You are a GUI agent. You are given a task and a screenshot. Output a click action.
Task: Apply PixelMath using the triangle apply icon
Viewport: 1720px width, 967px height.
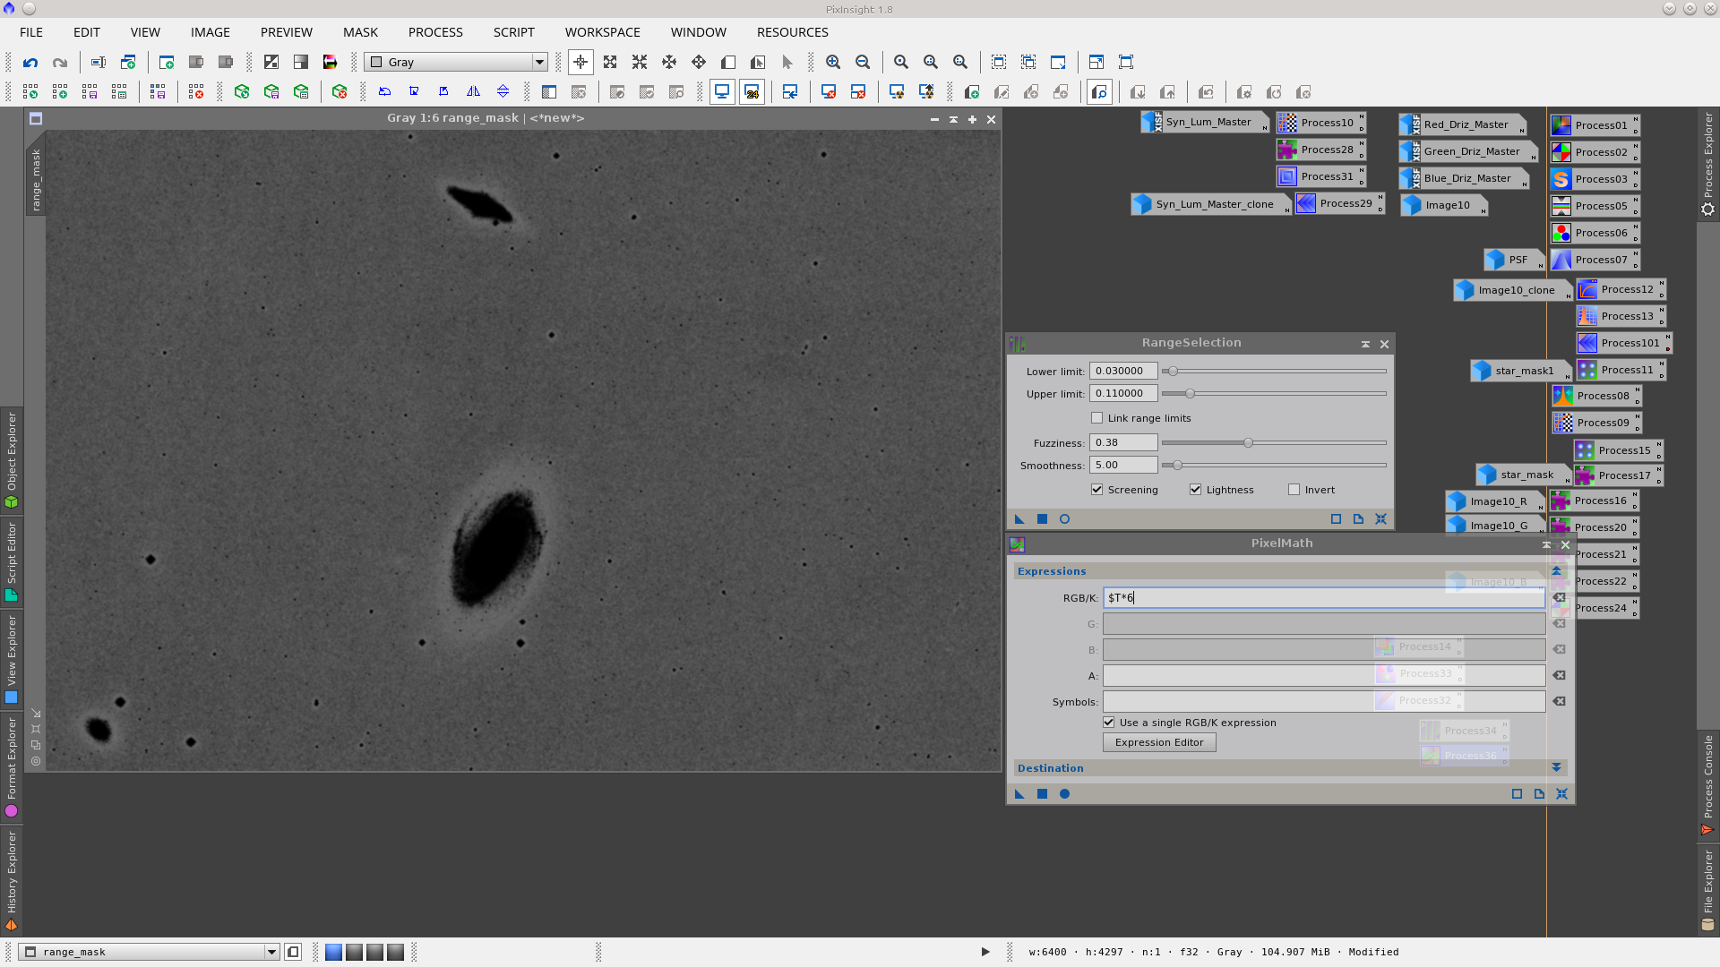tap(1019, 794)
